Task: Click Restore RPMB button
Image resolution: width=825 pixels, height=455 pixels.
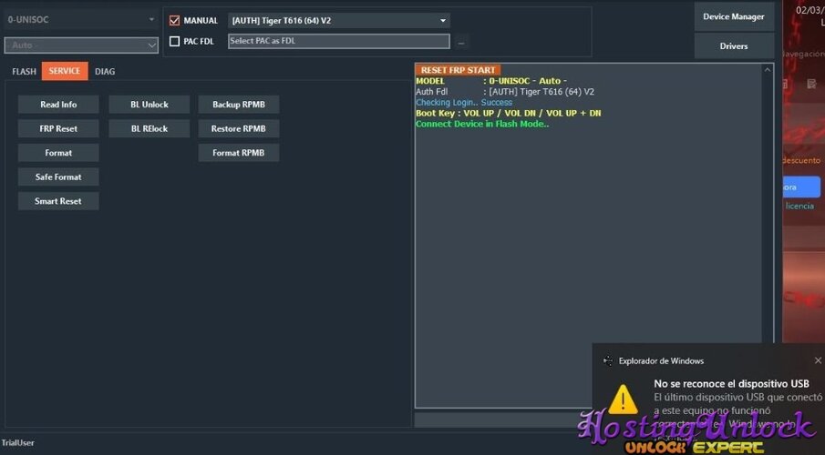Action: [239, 128]
